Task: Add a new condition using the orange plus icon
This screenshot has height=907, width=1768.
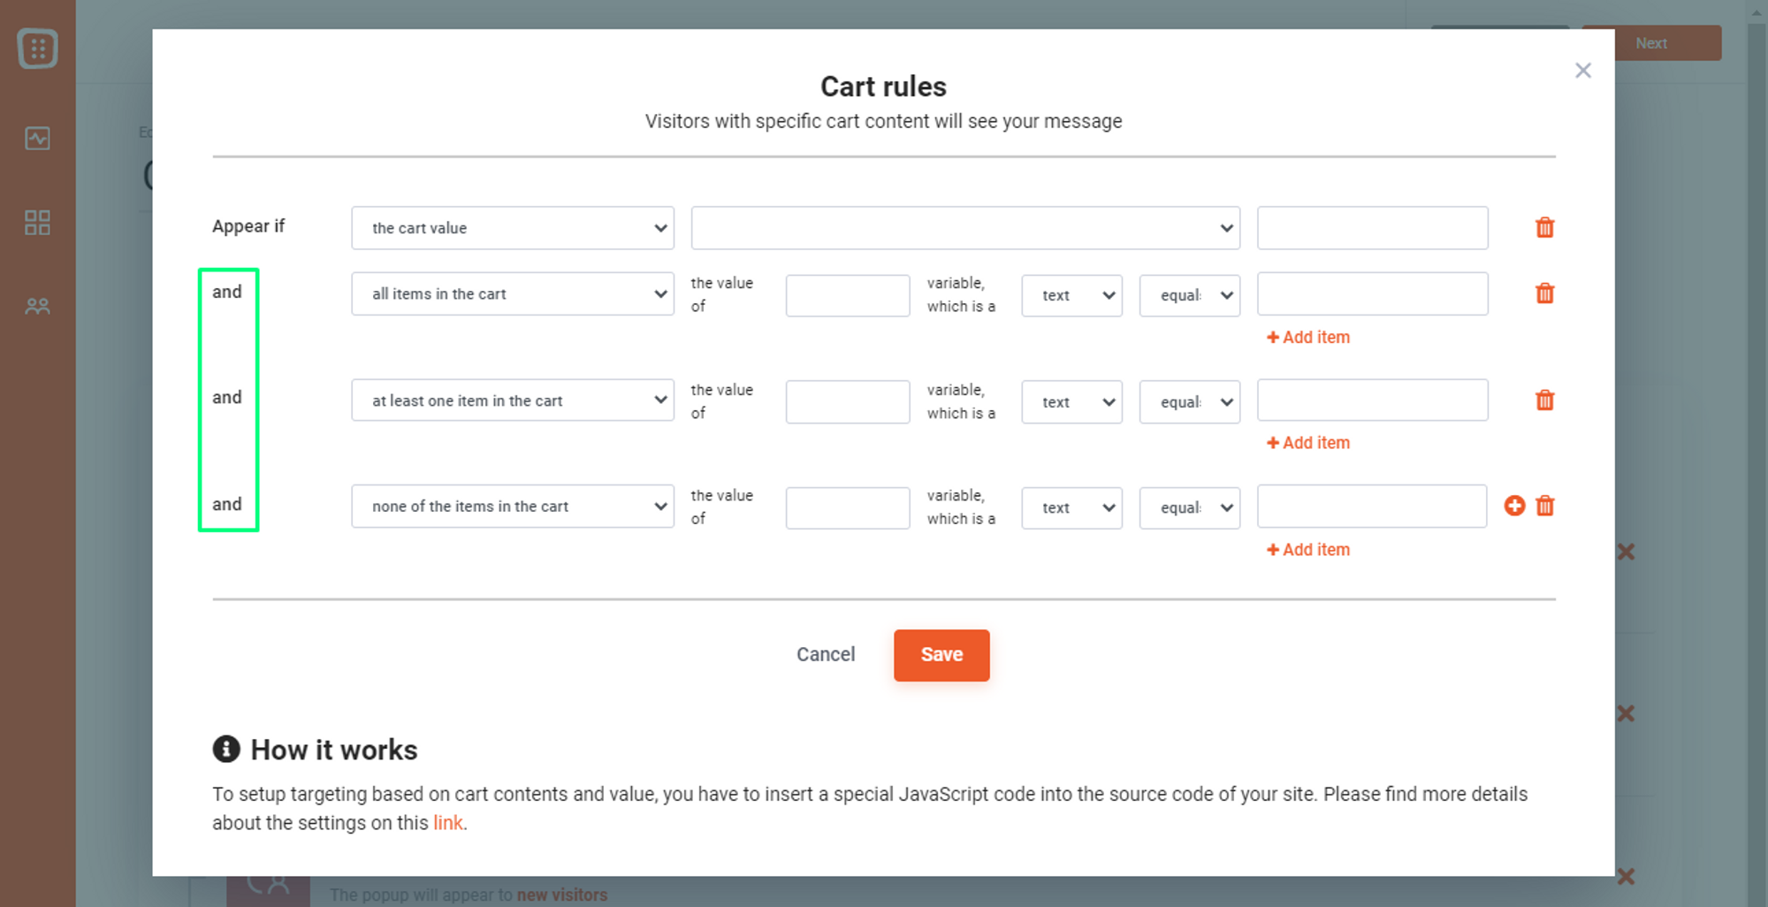Action: click(1515, 506)
